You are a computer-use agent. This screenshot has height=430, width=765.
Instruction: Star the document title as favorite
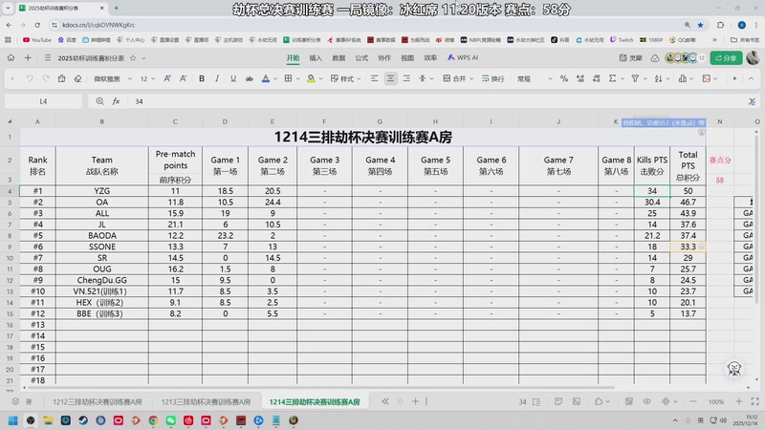[x=133, y=58]
